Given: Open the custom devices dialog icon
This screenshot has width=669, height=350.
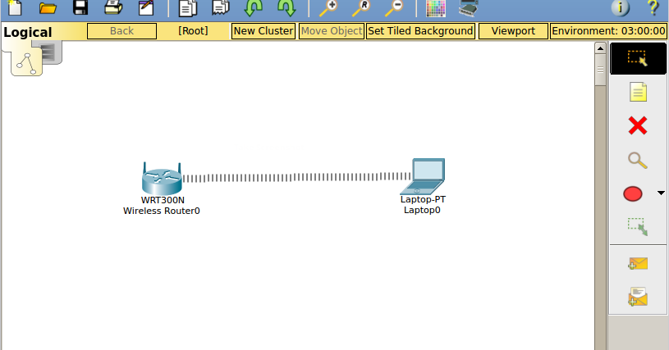Looking at the screenshot, I should [x=469, y=7].
